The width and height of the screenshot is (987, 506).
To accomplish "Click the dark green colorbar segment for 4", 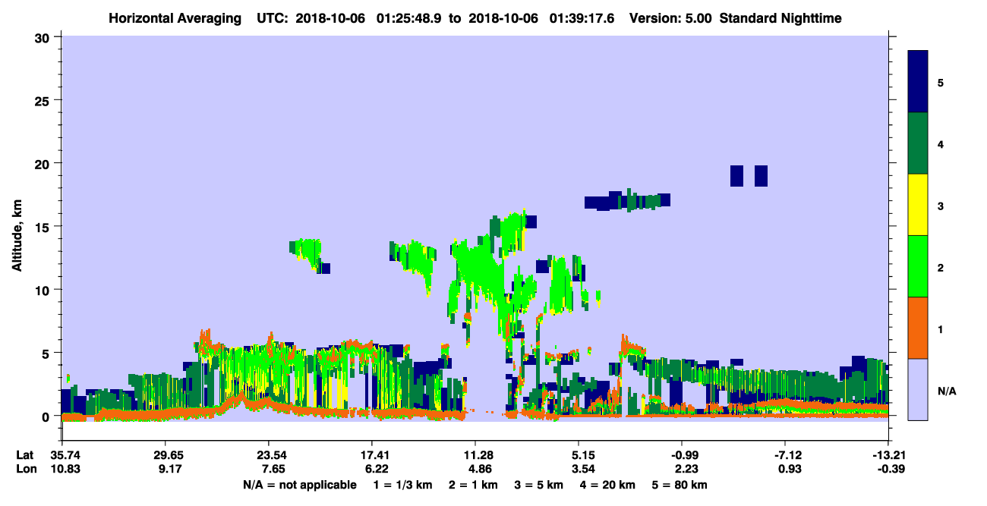I will tap(918, 143).
